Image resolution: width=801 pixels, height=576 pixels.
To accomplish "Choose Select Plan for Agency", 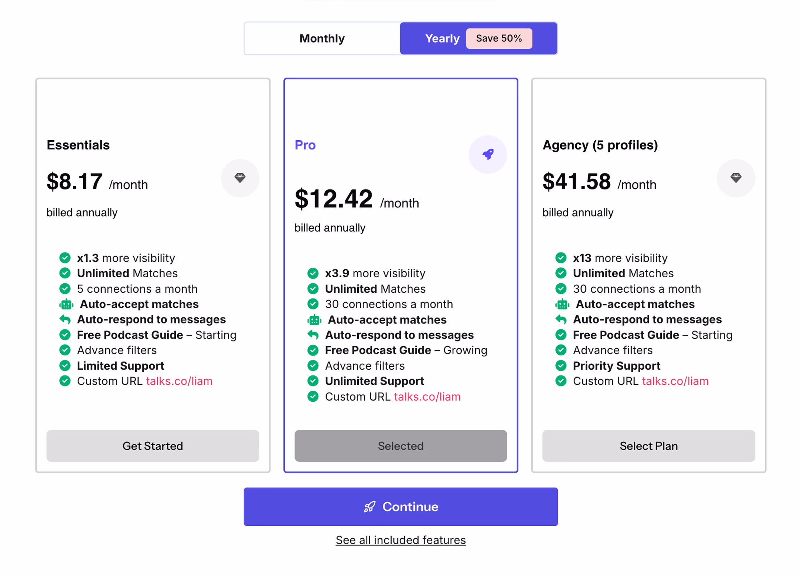I will point(648,446).
